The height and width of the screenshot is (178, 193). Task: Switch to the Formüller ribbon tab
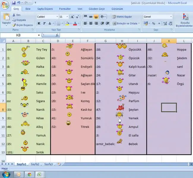65,9
